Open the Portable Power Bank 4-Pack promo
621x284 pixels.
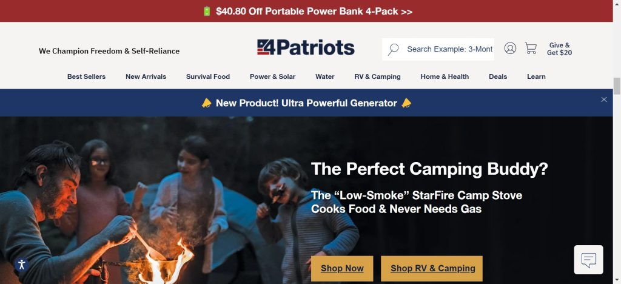click(x=314, y=12)
